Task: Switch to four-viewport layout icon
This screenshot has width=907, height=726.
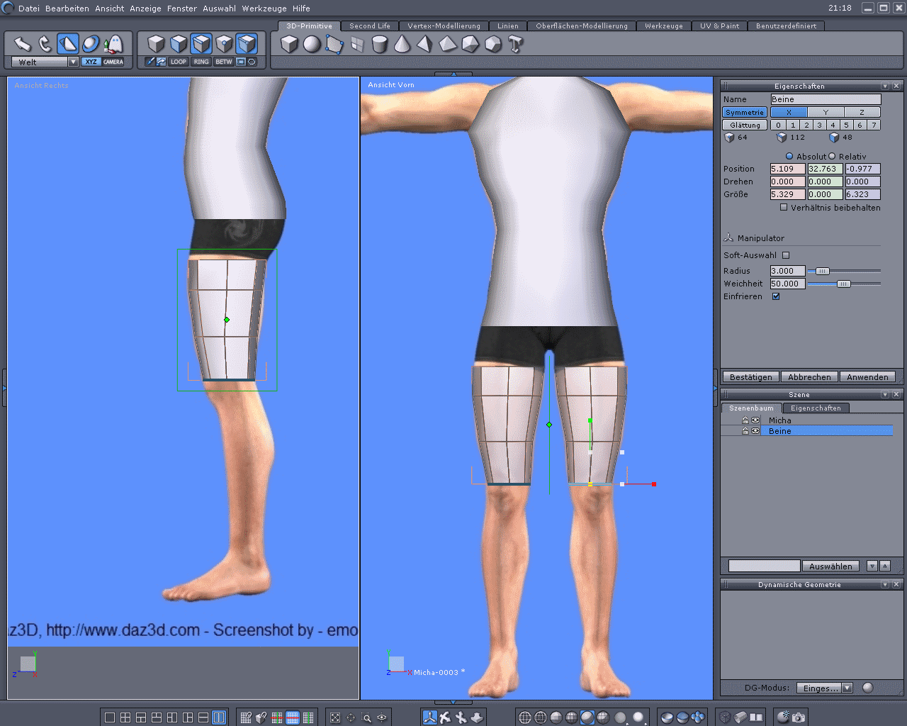Action: point(125,717)
